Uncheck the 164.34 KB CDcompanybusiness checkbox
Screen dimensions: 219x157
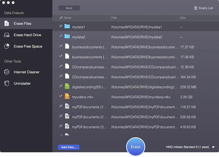[x=61, y=76]
